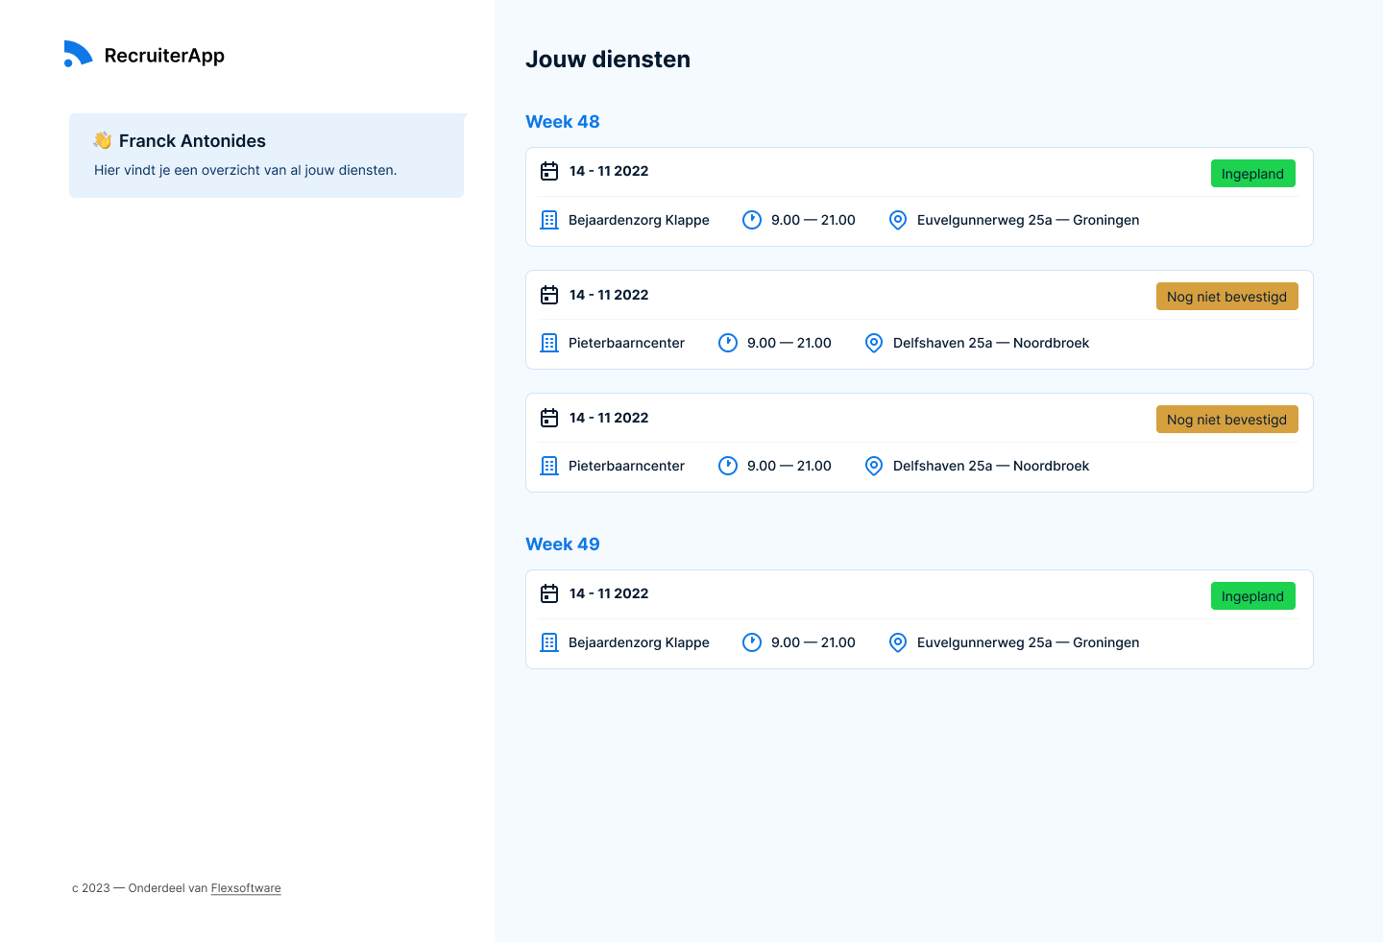Click building icon on the third Week 48 shift
Screen dimensions: 1383x942
coord(549,466)
